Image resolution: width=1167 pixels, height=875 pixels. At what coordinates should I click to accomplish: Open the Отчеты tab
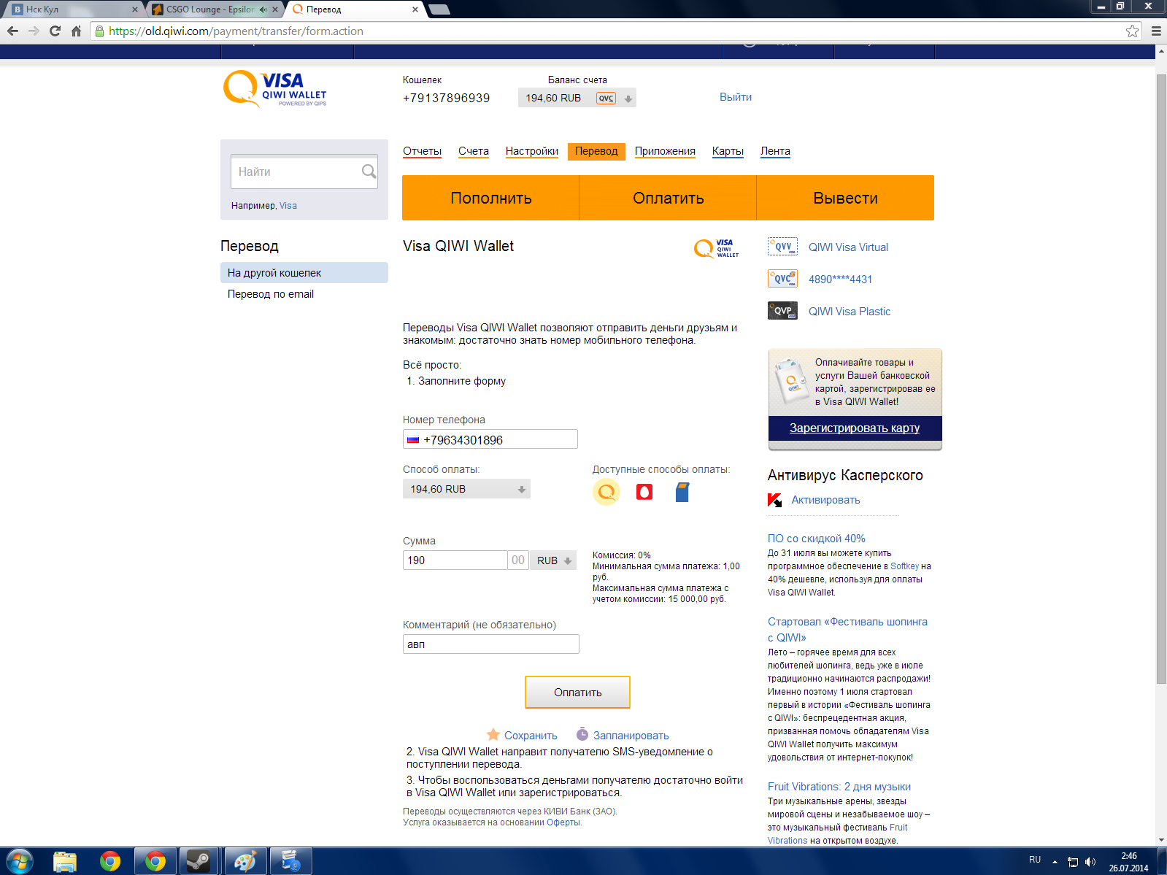click(422, 151)
